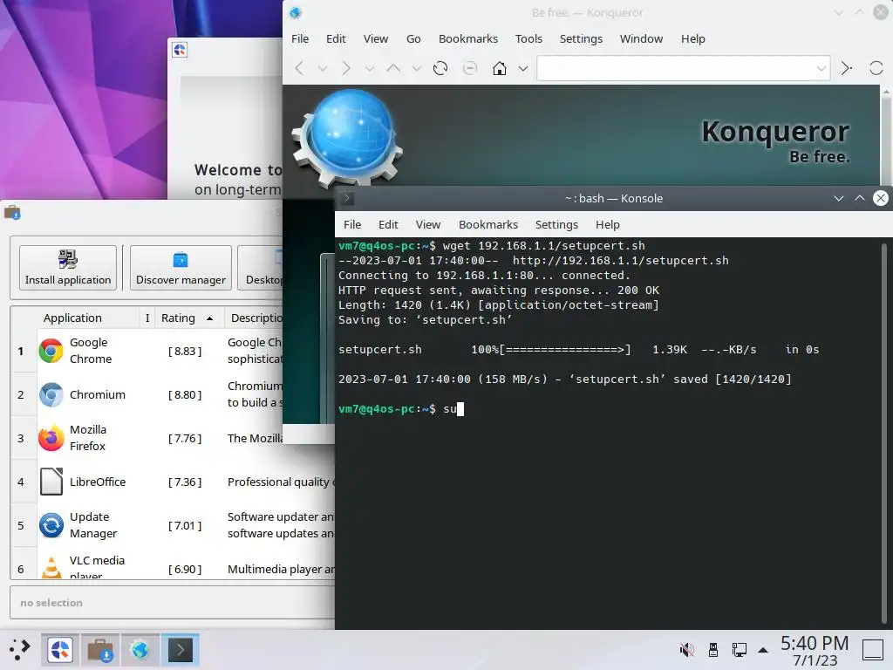The height and width of the screenshot is (670, 893).
Task: Open the network connections tray icon
Action: point(740,650)
